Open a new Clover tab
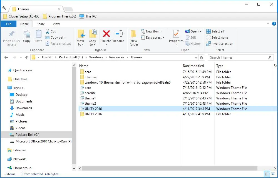This screenshot has height=178, width=278. point(68,9)
